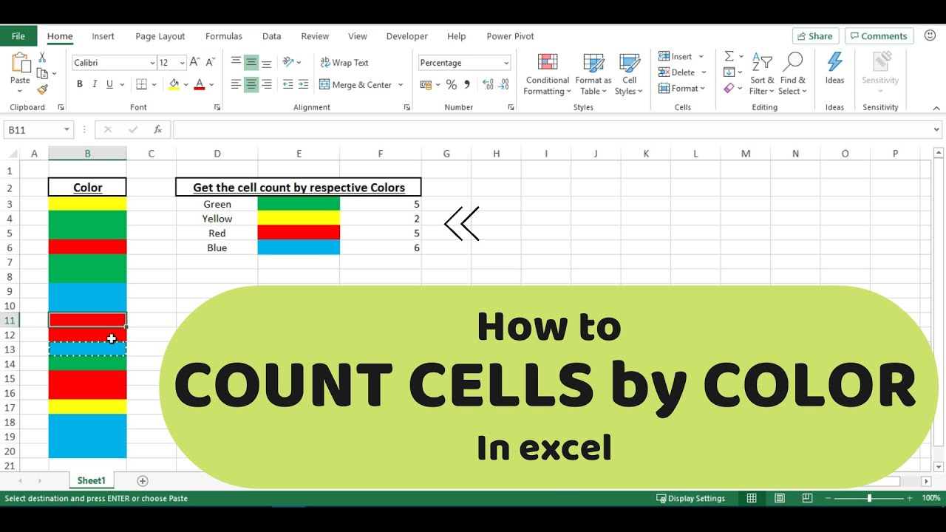Decrease decimal places
This screenshot has height=532, width=946.
[x=505, y=85]
